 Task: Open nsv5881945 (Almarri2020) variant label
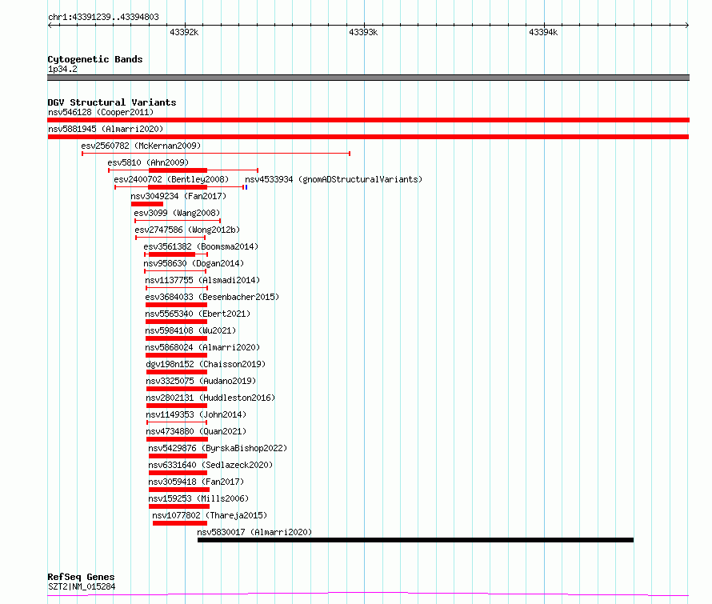[x=106, y=129]
